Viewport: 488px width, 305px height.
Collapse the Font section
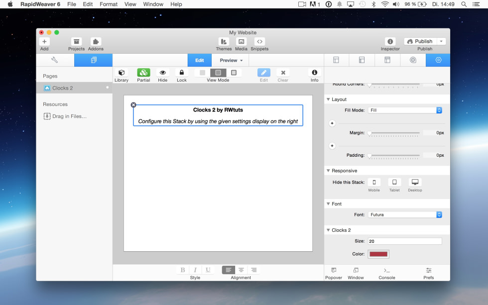pyautogui.click(x=328, y=204)
